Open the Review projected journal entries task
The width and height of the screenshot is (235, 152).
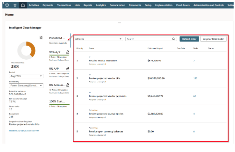pos(106,114)
